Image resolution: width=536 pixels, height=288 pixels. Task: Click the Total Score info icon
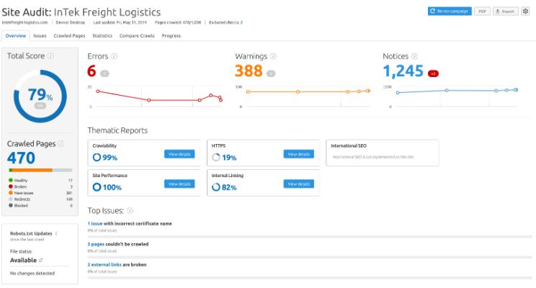coord(50,56)
